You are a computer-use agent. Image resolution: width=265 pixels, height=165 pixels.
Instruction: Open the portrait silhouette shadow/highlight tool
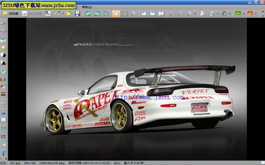3,62
